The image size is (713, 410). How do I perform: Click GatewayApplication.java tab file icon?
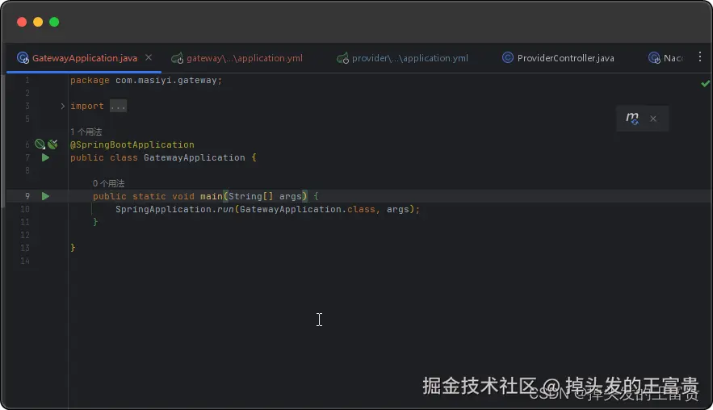pyautogui.click(x=23, y=58)
